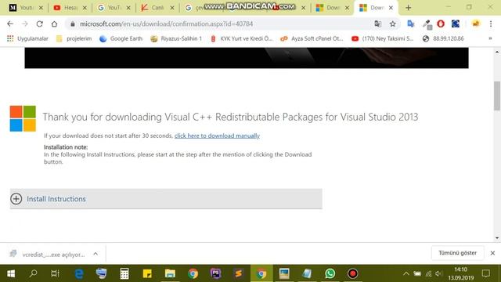The image size is (501, 282).
Task: Open the Action Center notifications
Action: pyautogui.click(x=486, y=273)
